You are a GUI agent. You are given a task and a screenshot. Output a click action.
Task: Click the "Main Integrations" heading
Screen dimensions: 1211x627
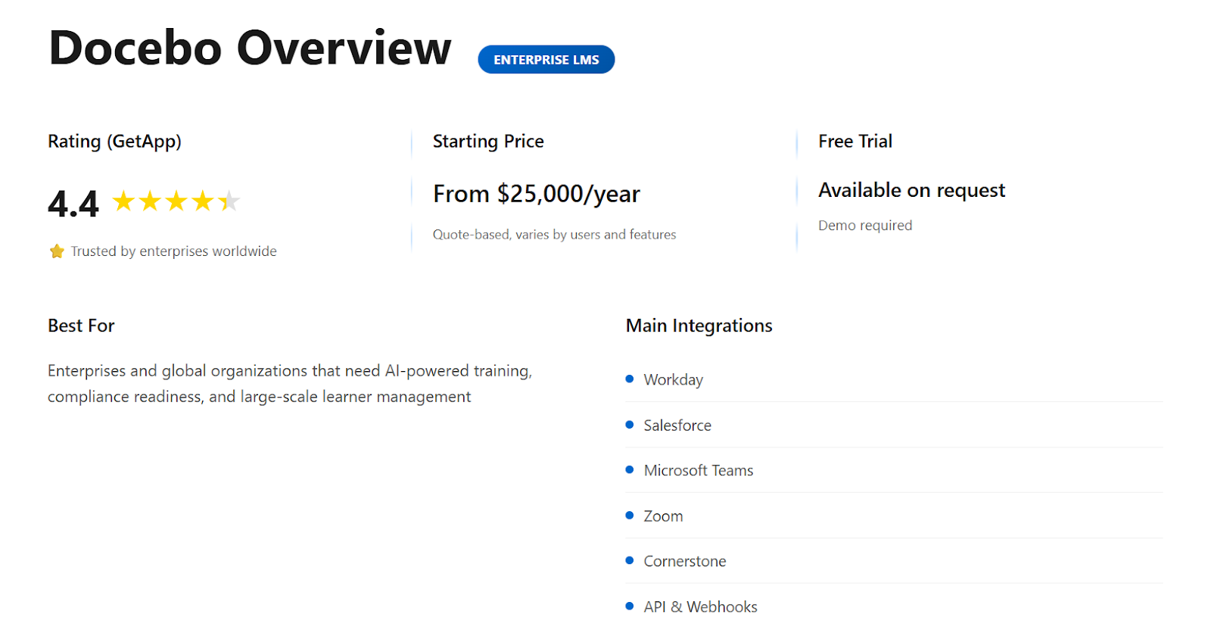699,326
